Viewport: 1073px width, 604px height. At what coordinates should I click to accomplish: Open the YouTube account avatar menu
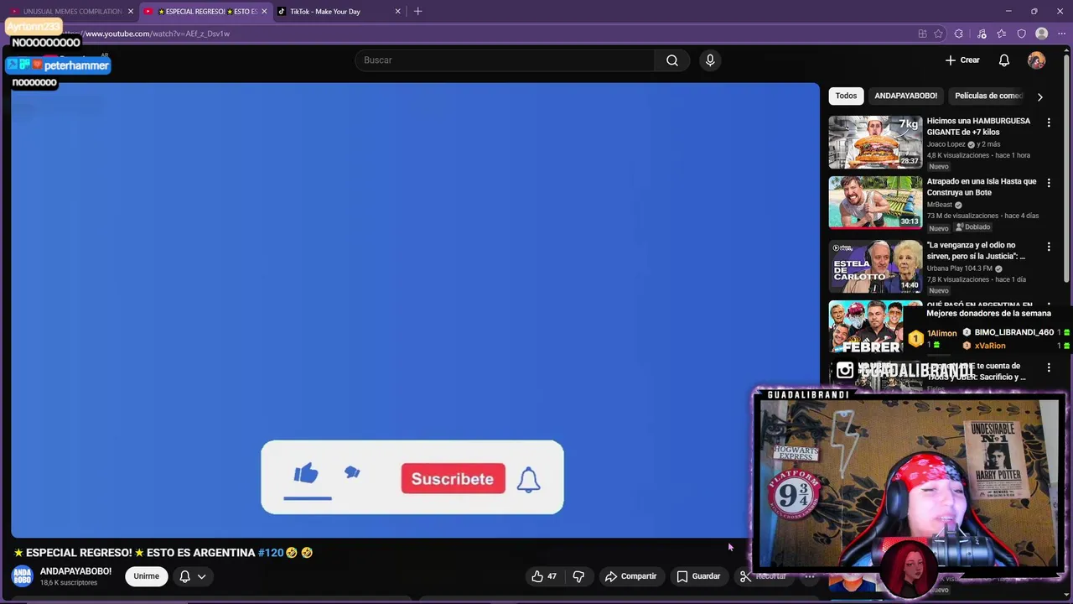1037,60
